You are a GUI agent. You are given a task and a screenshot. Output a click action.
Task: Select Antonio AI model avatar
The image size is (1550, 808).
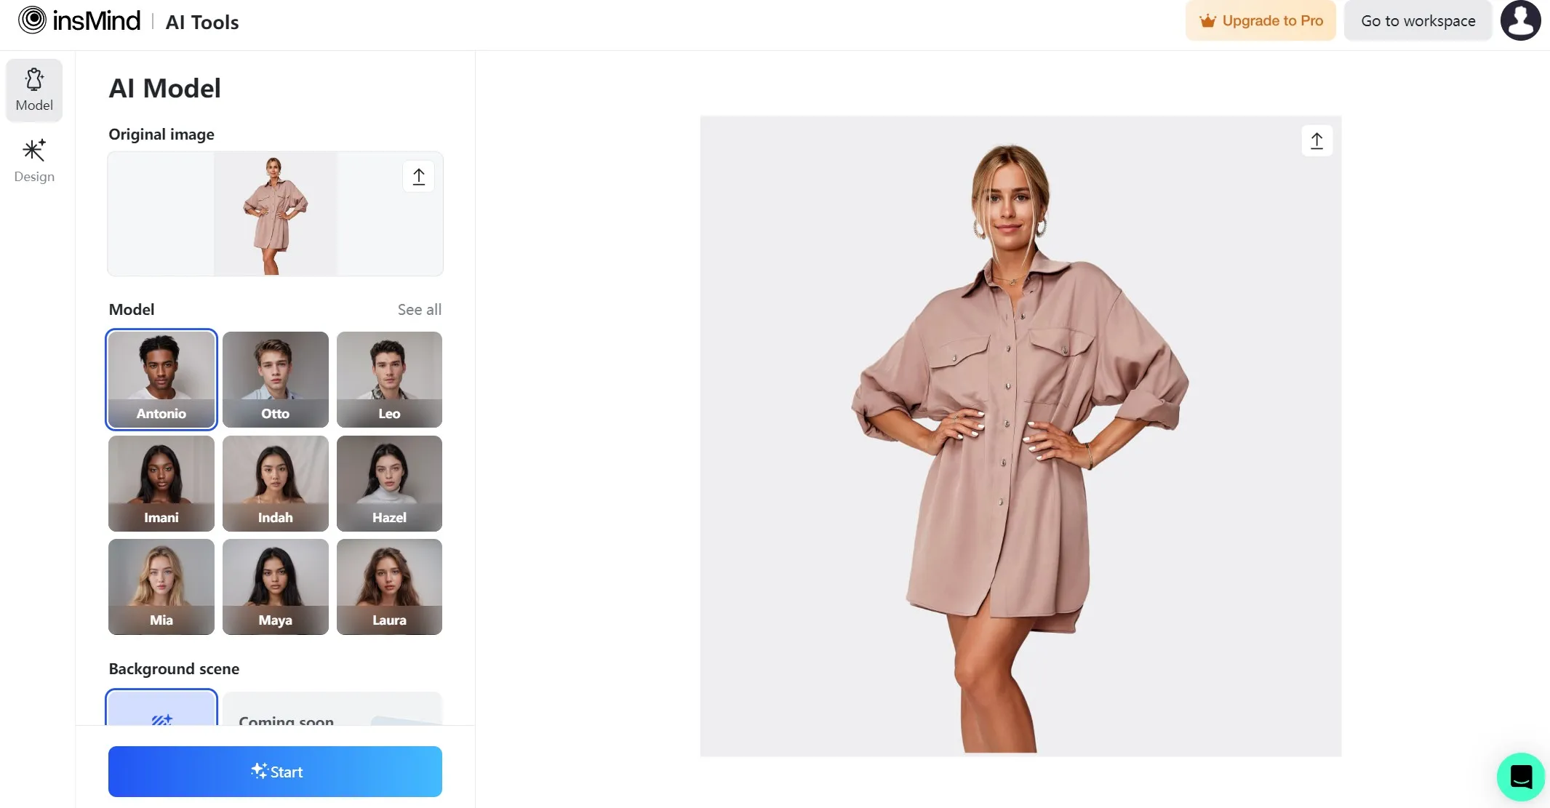point(161,378)
